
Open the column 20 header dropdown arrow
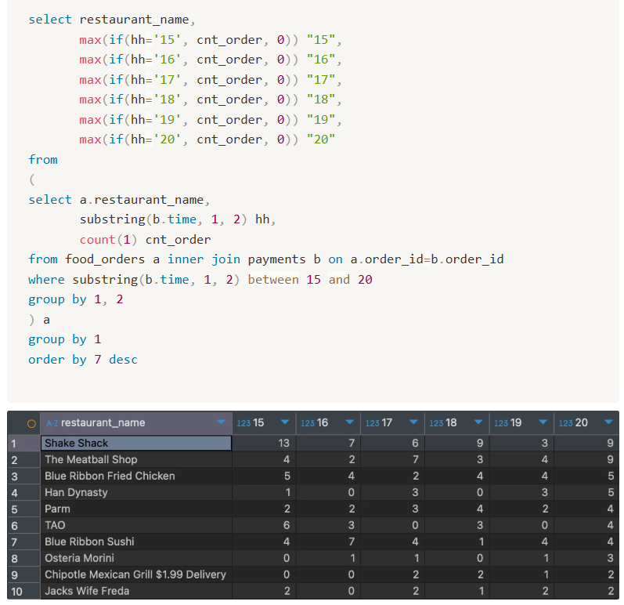[x=608, y=422]
